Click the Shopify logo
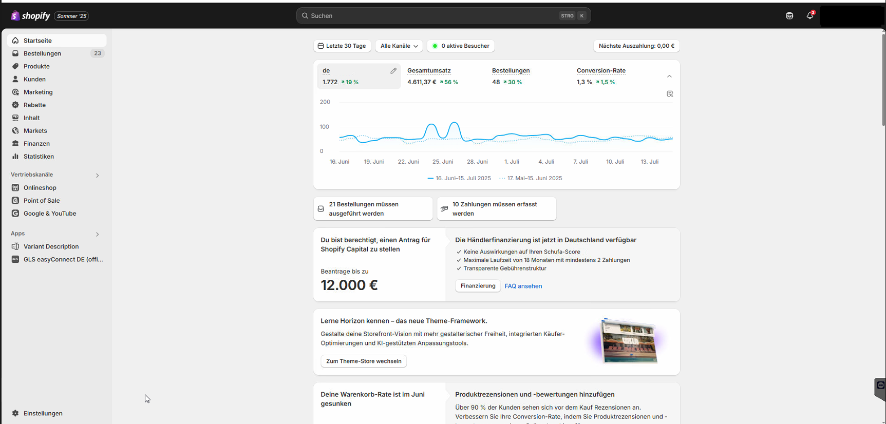This screenshot has height=424, width=886. coord(31,16)
